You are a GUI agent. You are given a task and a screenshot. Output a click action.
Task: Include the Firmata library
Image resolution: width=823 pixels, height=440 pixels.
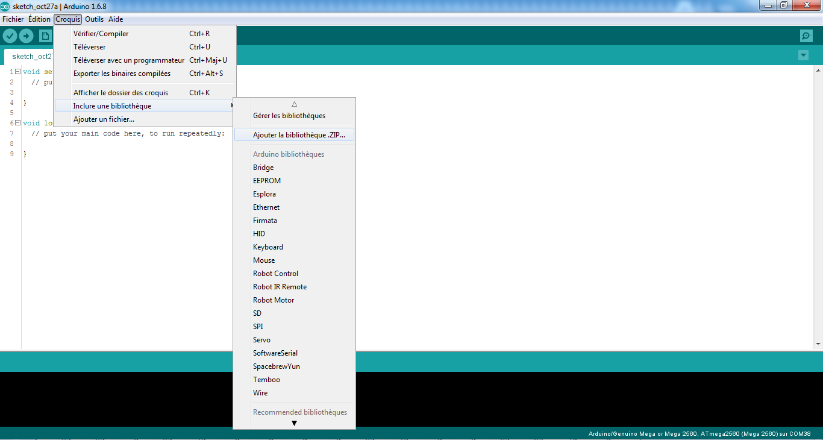tap(294, 221)
